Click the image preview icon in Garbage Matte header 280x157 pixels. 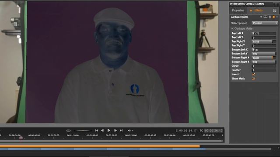pyautogui.click(x=266, y=17)
